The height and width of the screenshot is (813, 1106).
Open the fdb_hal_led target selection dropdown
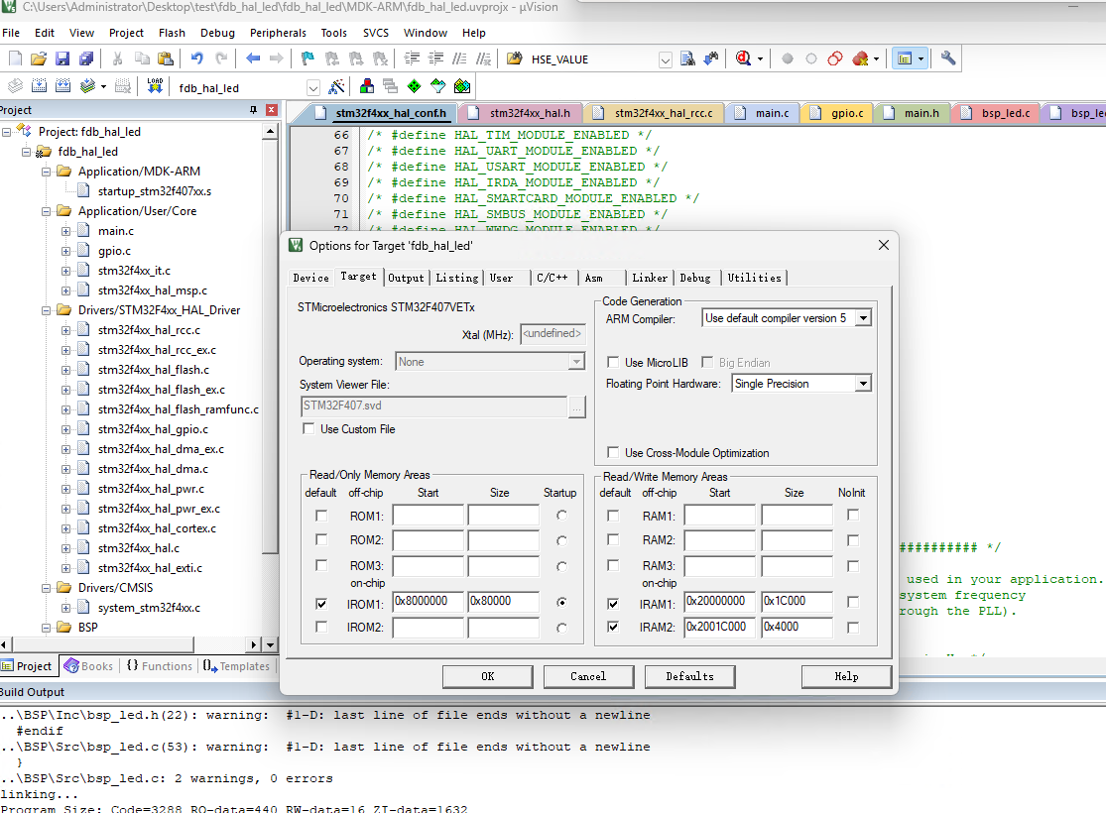point(313,88)
